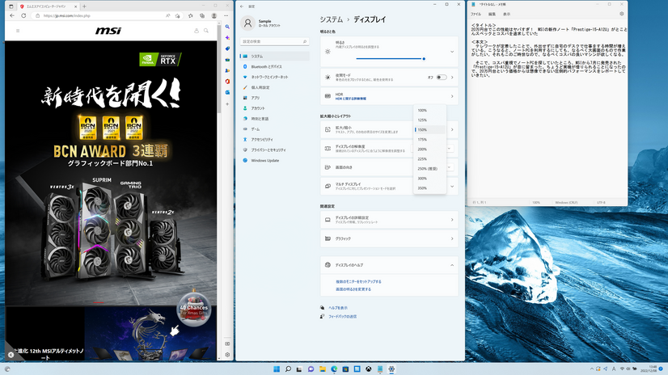Click the Settings search box
668x375 pixels.
[x=274, y=41]
